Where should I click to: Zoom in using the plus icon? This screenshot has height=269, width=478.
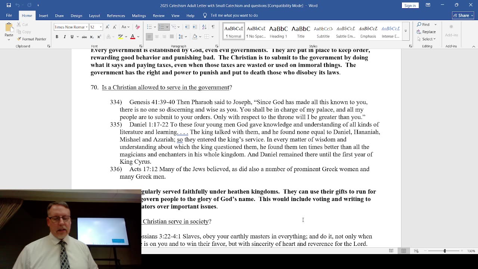point(462,251)
